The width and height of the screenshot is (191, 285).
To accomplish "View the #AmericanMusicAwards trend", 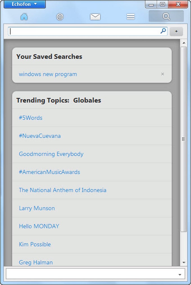I will (49, 172).
